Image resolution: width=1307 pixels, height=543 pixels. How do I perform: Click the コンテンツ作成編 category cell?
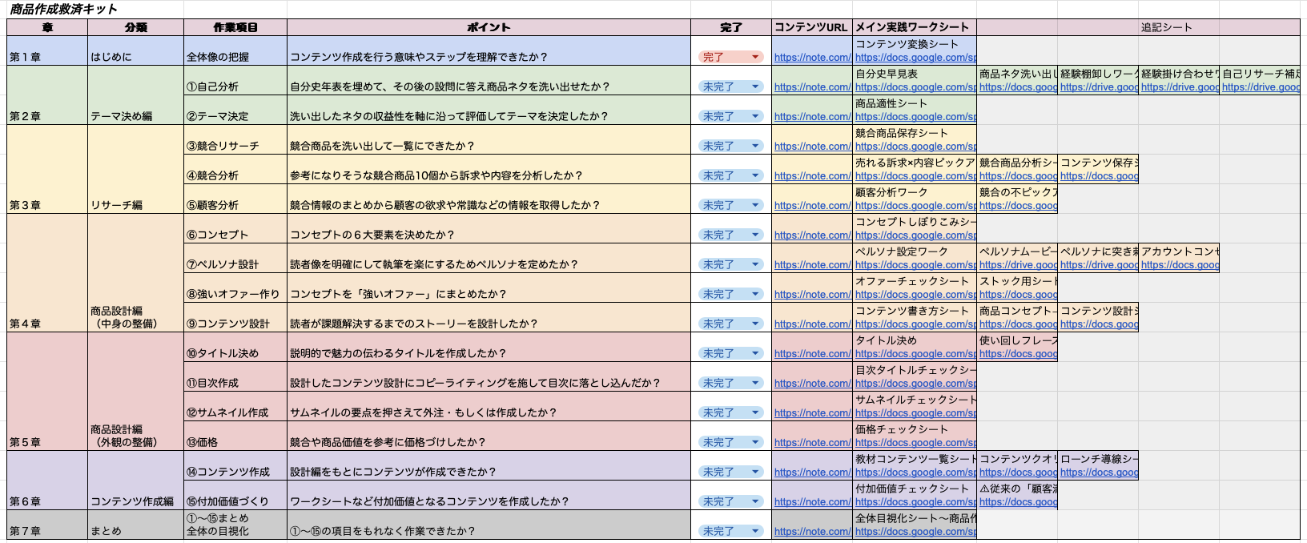[x=135, y=481]
